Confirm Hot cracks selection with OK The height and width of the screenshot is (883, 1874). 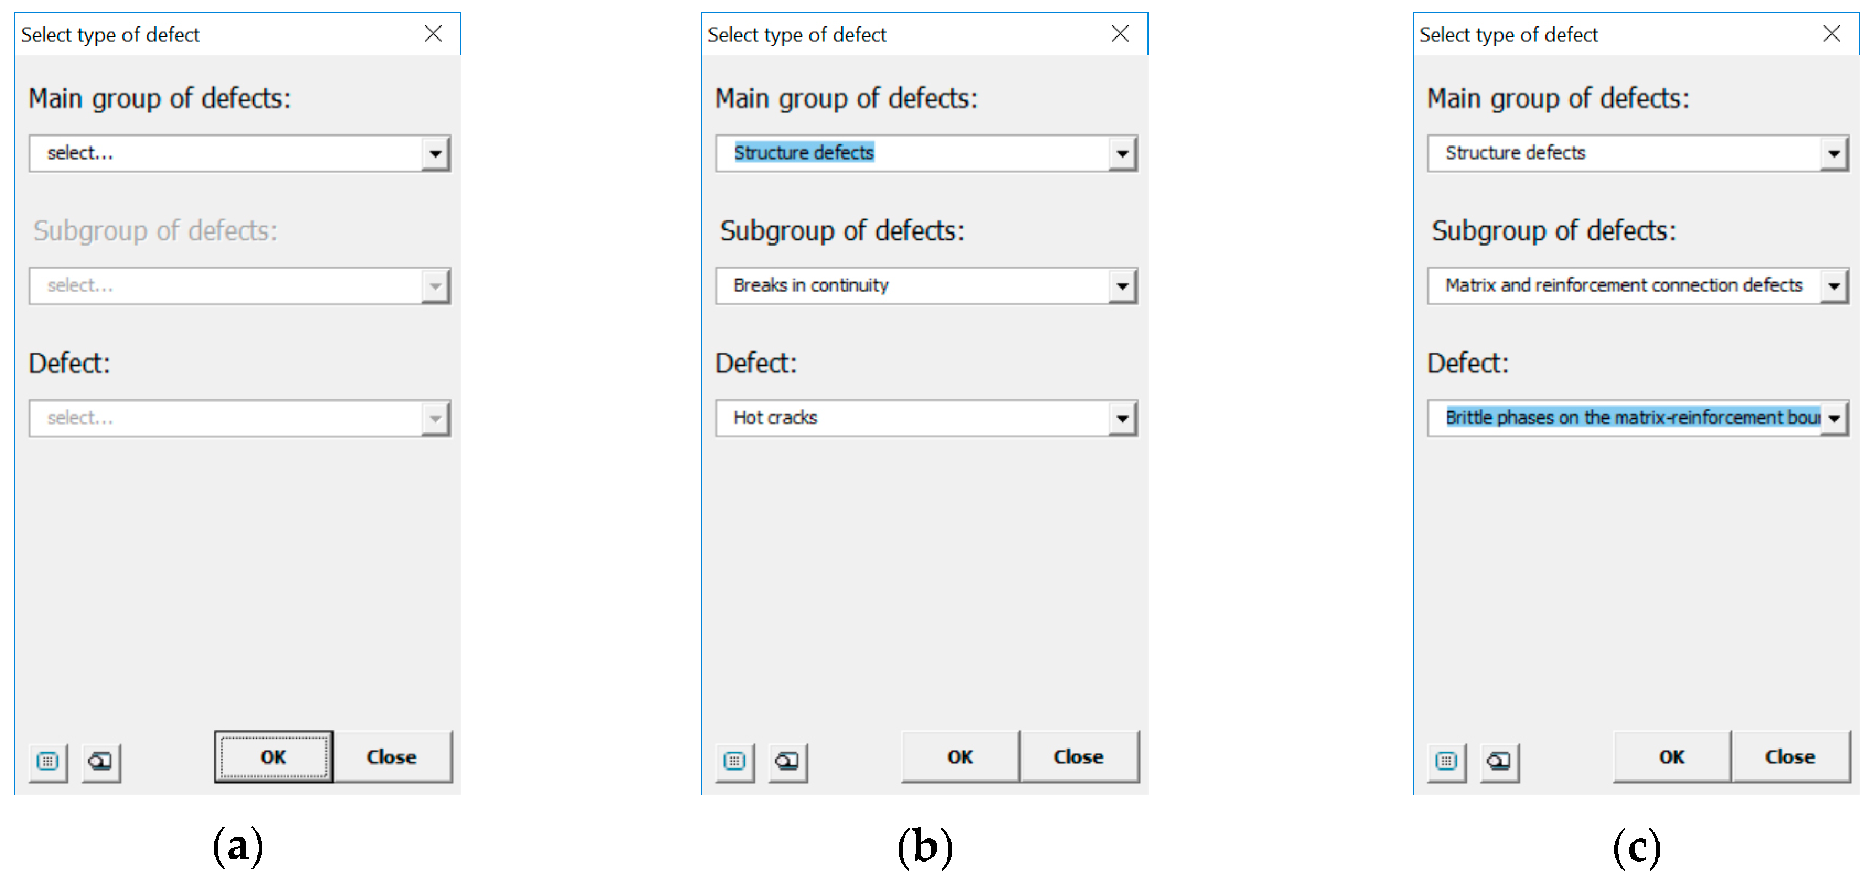click(x=959, y=756)
